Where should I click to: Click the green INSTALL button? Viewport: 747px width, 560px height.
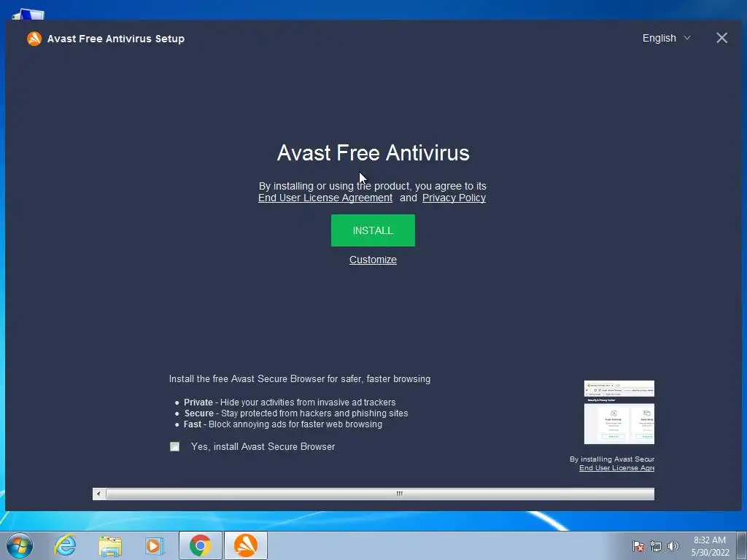tap(373, 230)
